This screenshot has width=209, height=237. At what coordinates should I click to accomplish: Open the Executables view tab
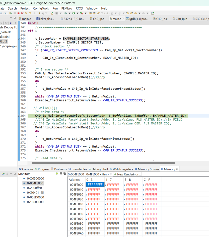click(x=78, y=169)
